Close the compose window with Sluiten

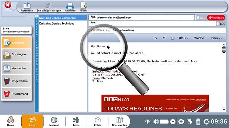8,6
